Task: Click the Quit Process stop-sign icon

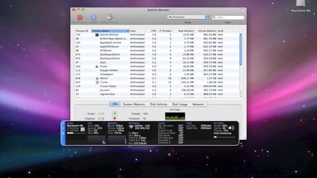Action: (80, 18)
